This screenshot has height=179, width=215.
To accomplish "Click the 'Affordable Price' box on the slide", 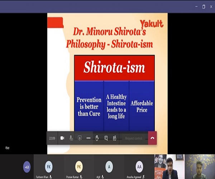I will click(142, 107).
